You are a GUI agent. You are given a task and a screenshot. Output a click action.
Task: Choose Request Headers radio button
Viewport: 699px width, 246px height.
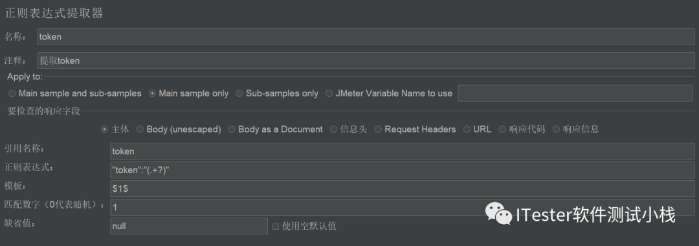(378, 129)
